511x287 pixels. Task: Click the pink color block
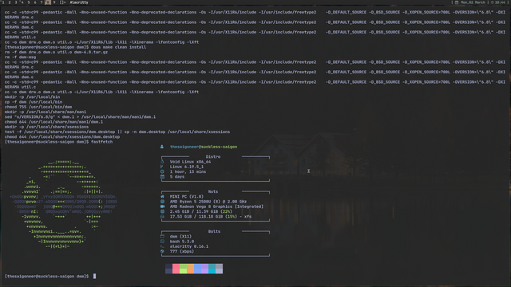click(176, 269)
